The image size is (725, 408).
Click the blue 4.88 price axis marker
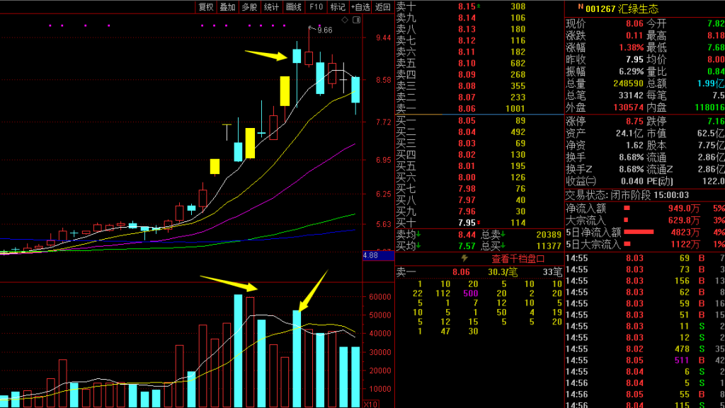pos(371,255)
